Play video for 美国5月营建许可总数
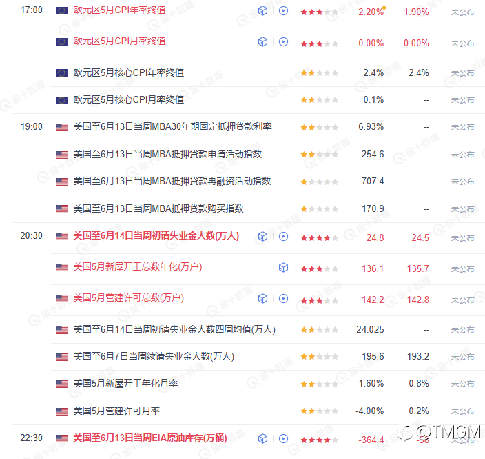The height and width of the screenshot is (459, 485). click(x=283, y=298)
